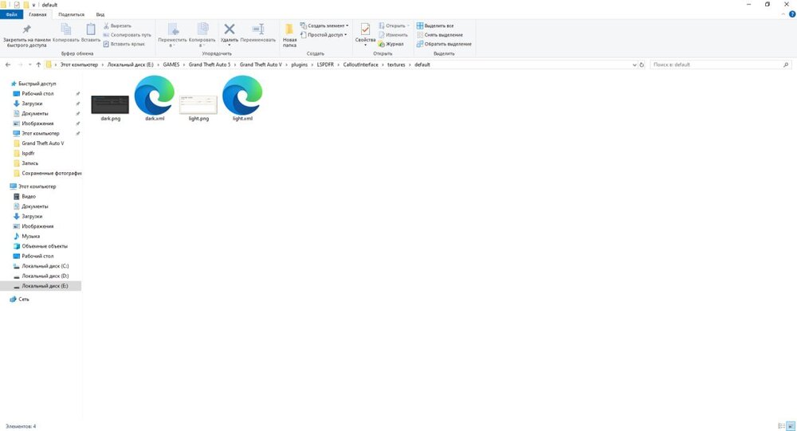
Task: Expand address bar history dropdown arrow
Action: tap(634, 65)
